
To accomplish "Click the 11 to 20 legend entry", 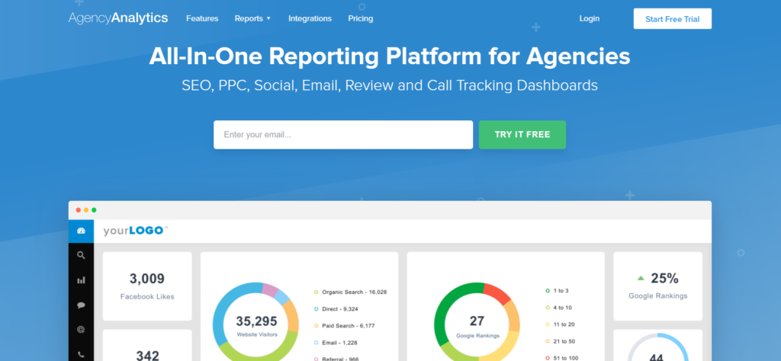I will (x=560, y=324).
